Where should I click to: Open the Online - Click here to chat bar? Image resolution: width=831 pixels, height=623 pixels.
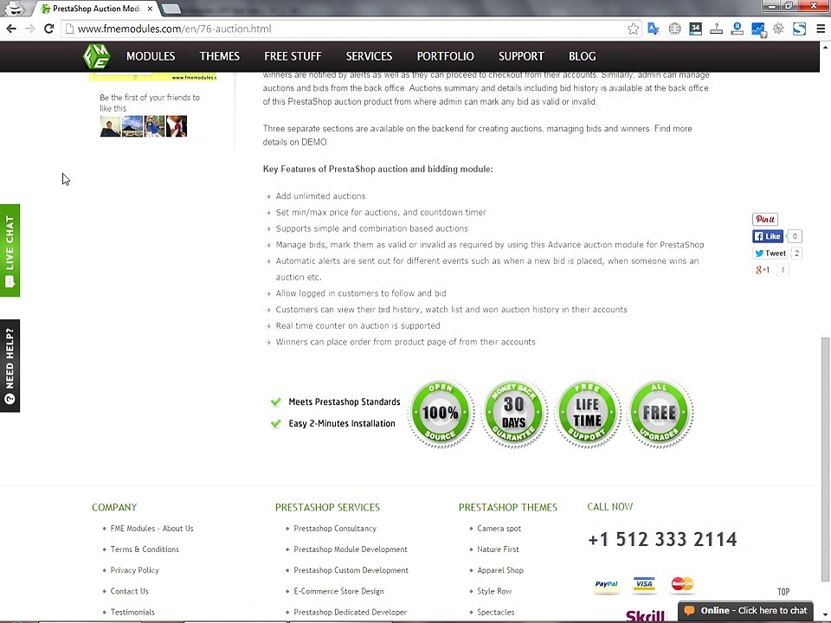746,611
